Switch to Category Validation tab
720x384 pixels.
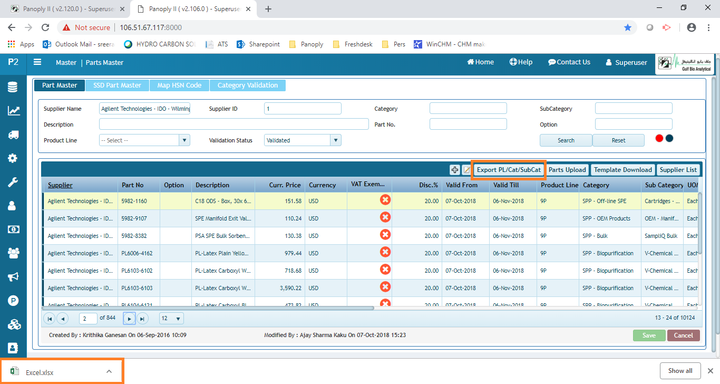point(248,85)
